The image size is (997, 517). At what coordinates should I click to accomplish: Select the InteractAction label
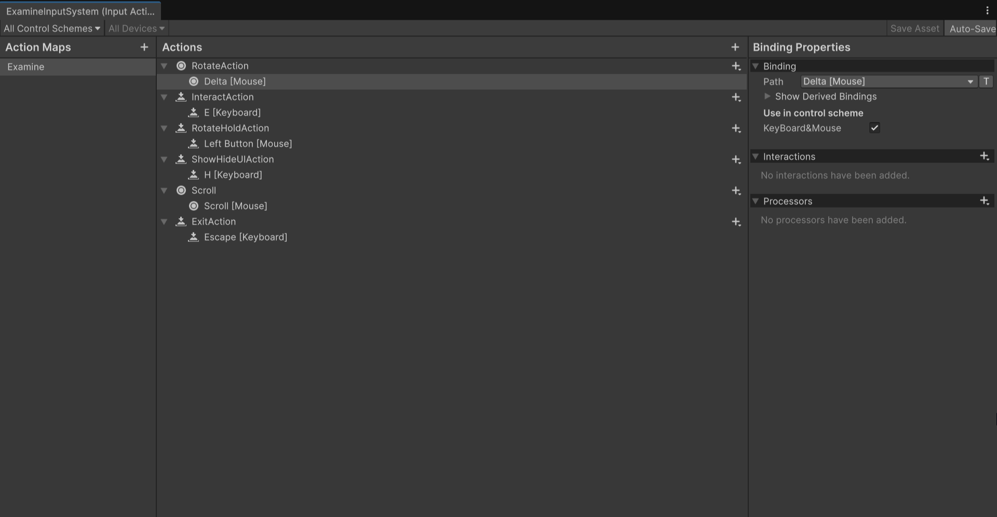pyautogui.click(x=223, y=97)
